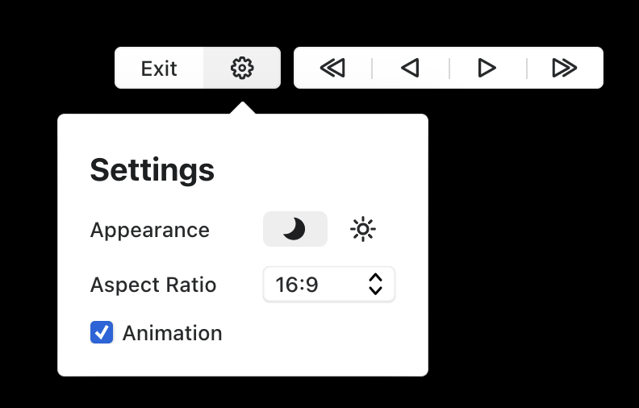This screenshot has height=408, width=639.
Task: Click the popover's pointer arrow below gear
Action: 243,108
